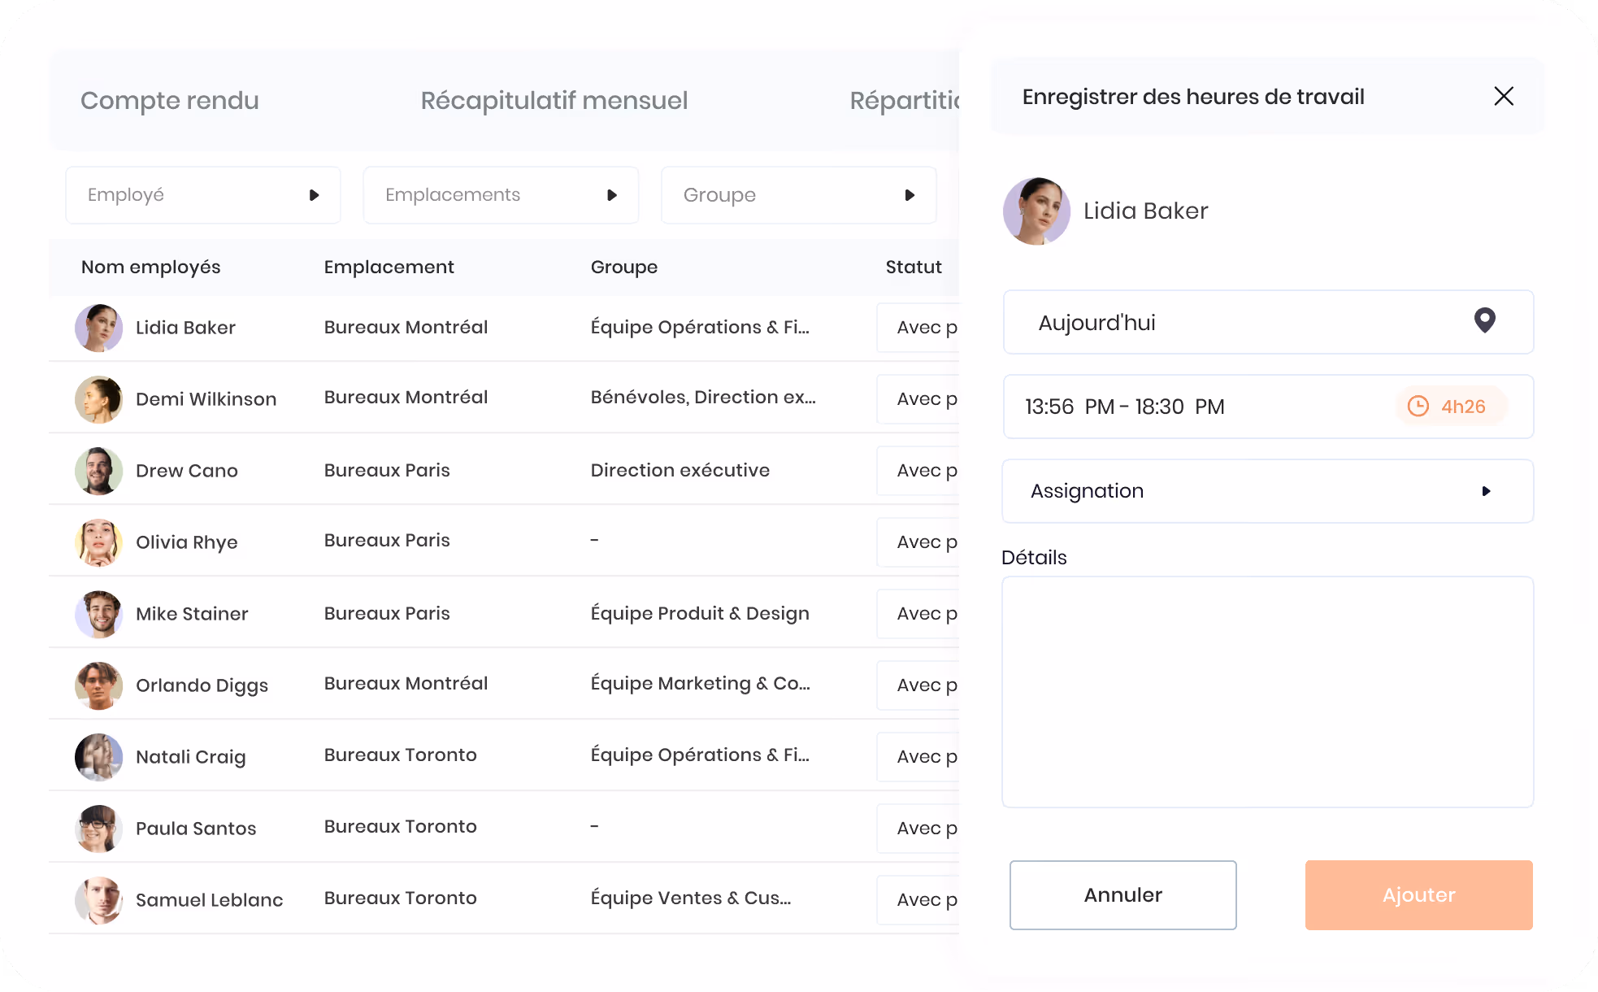Switch to the Compte rendu tab
The height and width of the screenshot is (992, 1598).
170,100
